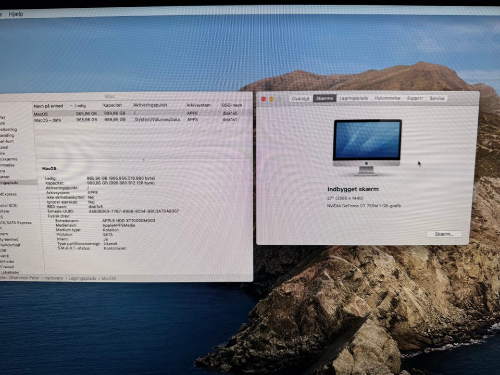Click the split pane divider handle dot
This screenshot has width=500, height=375.
tap(144, 160)
